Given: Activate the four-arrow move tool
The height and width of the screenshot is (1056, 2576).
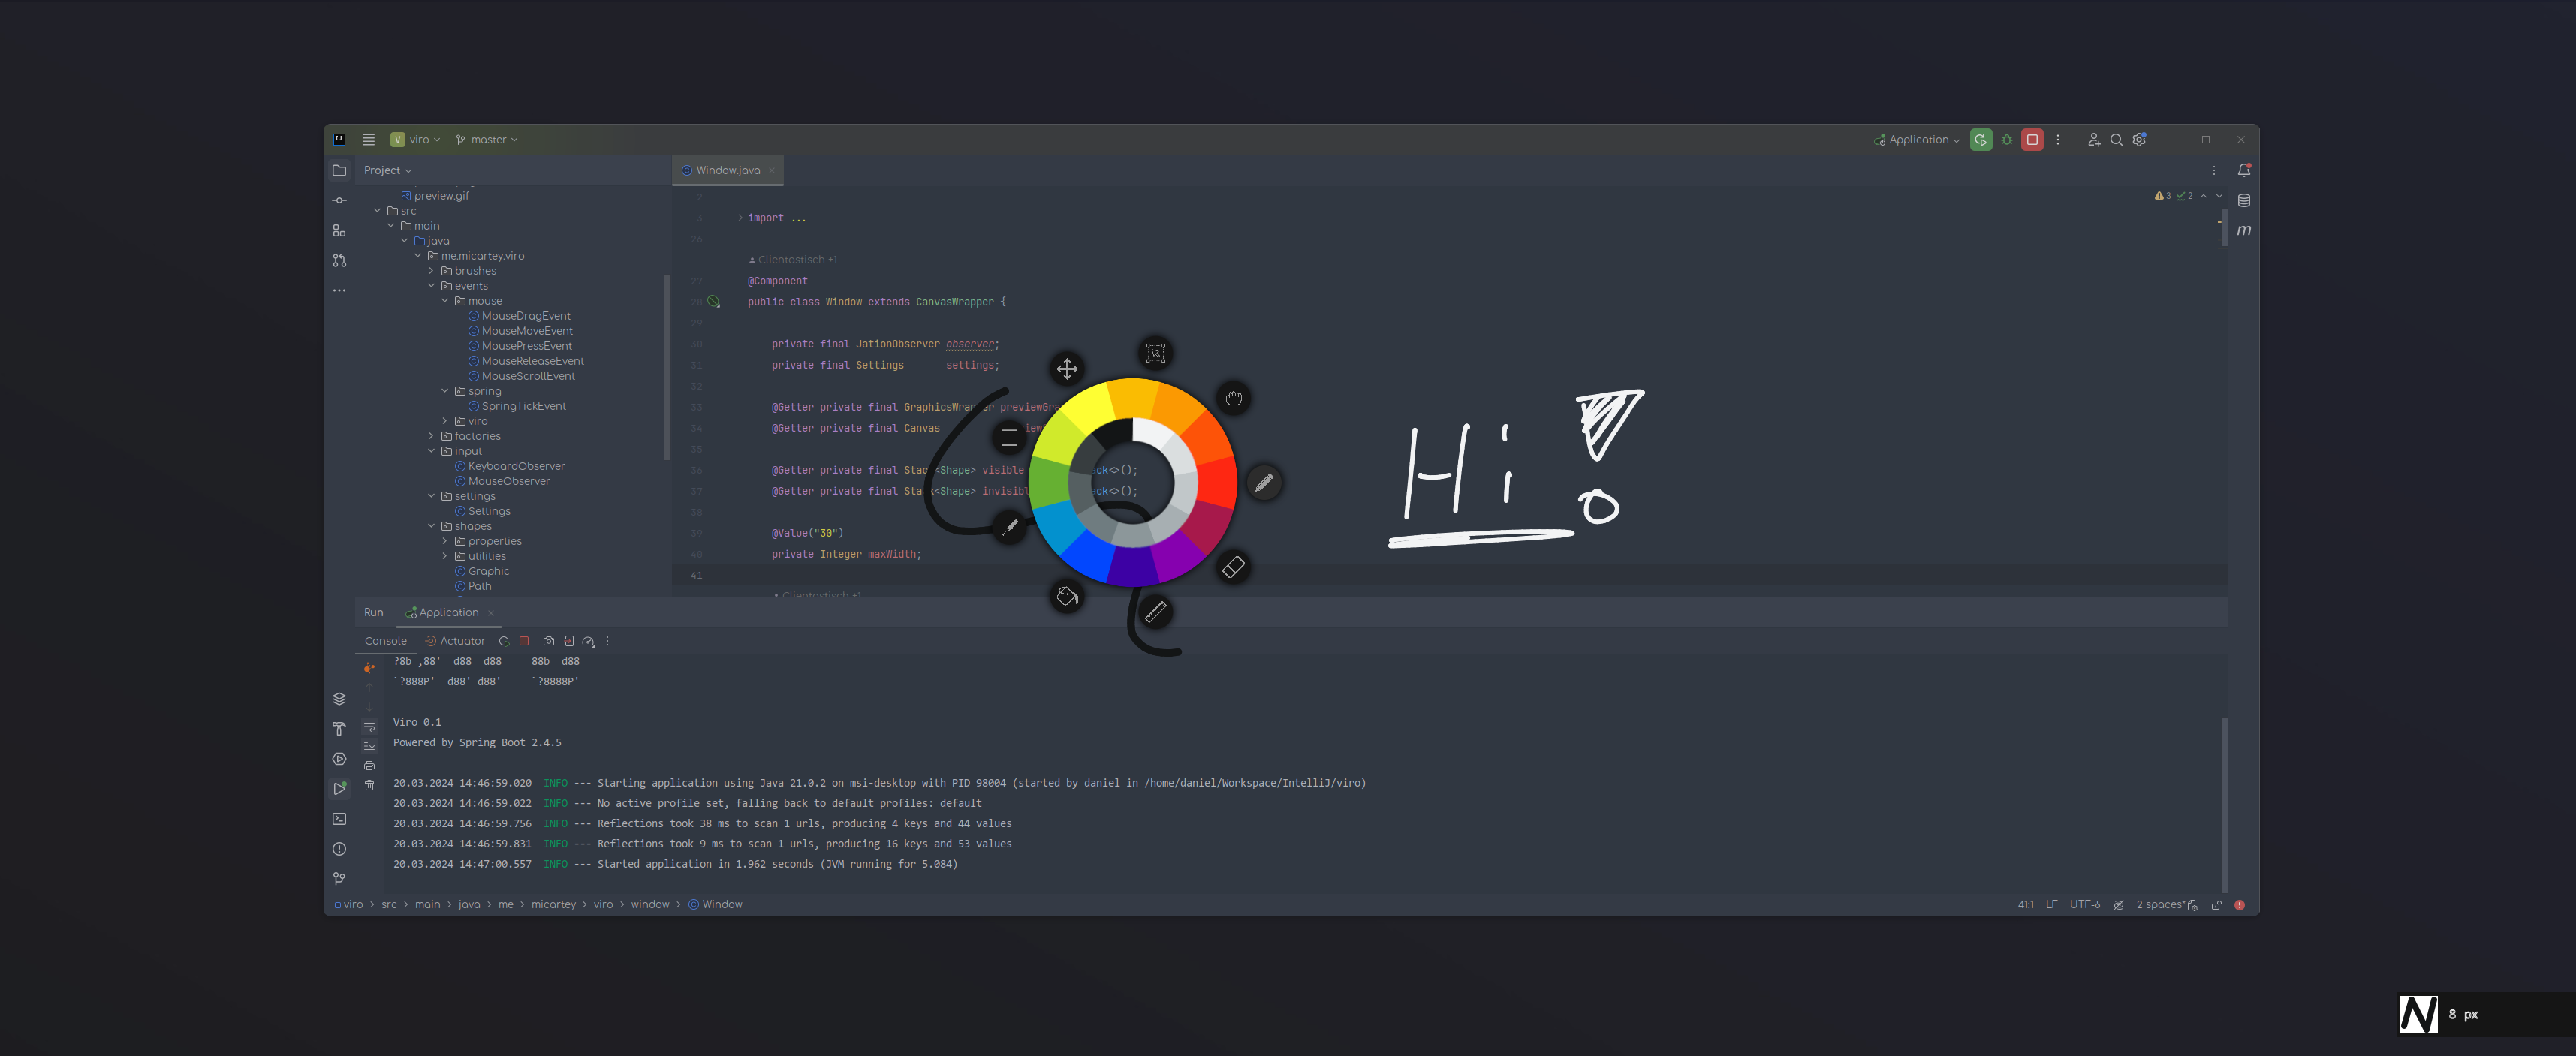Looking at the screenshot, I should coord(1067,368).
